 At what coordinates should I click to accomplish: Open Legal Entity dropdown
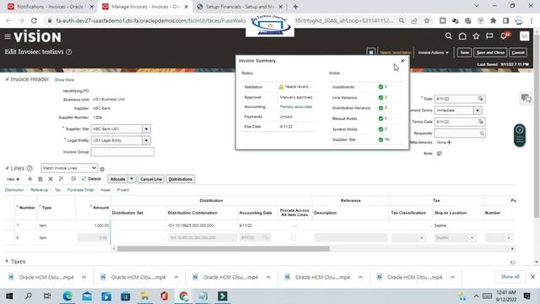pyautogui.click(x=146, y=140)
